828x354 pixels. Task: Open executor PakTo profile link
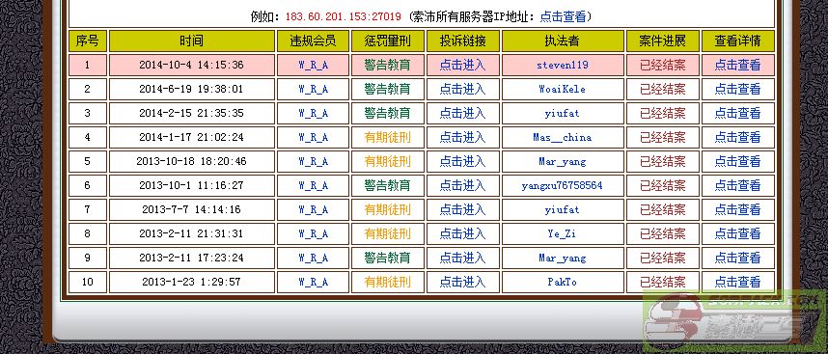(563, 283)
